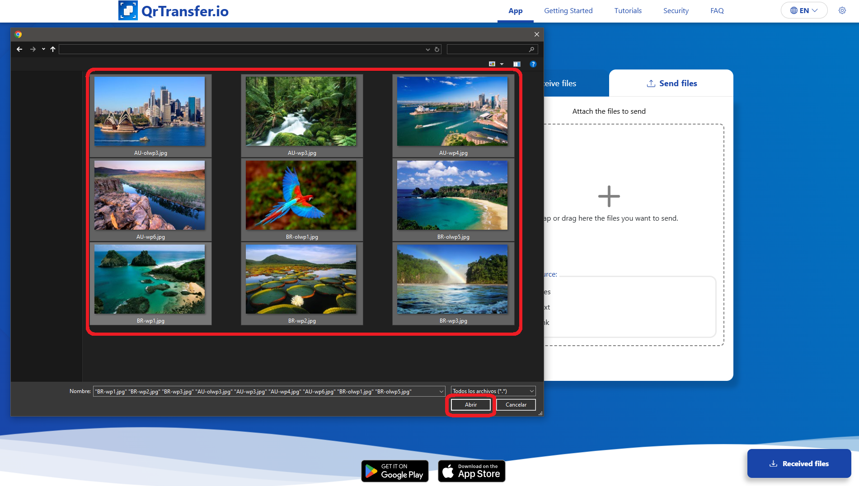This screenshot has width=859, height=486.
Task: Open the FAQ tab
Action: (x=717, y=11)
